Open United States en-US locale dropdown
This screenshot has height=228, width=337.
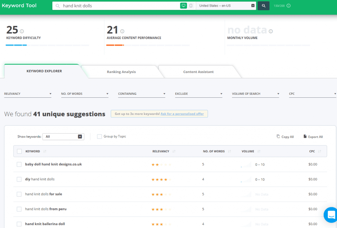[226, 6]
